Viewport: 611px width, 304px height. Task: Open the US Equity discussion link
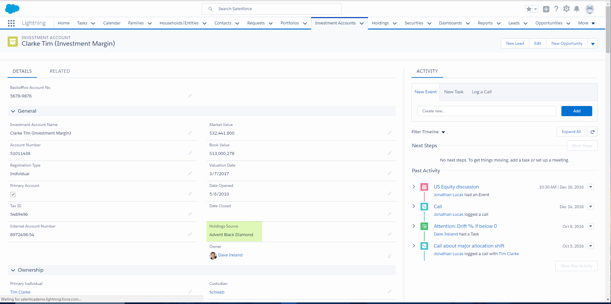(456, 187)
